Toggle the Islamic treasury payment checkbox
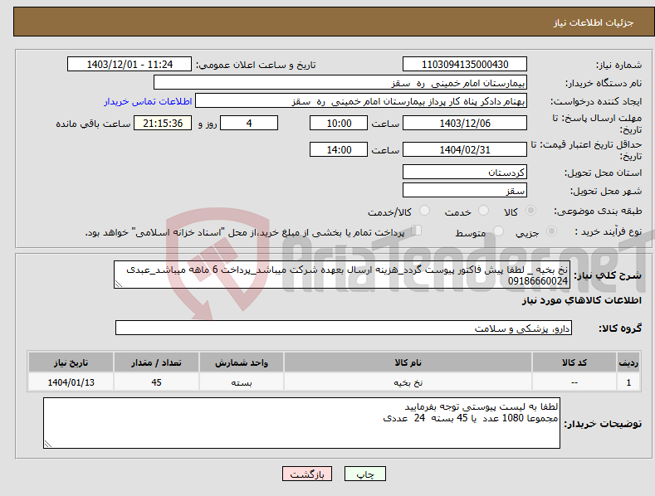Viewport: 655px width, 496px height. [x=417, y=231]
